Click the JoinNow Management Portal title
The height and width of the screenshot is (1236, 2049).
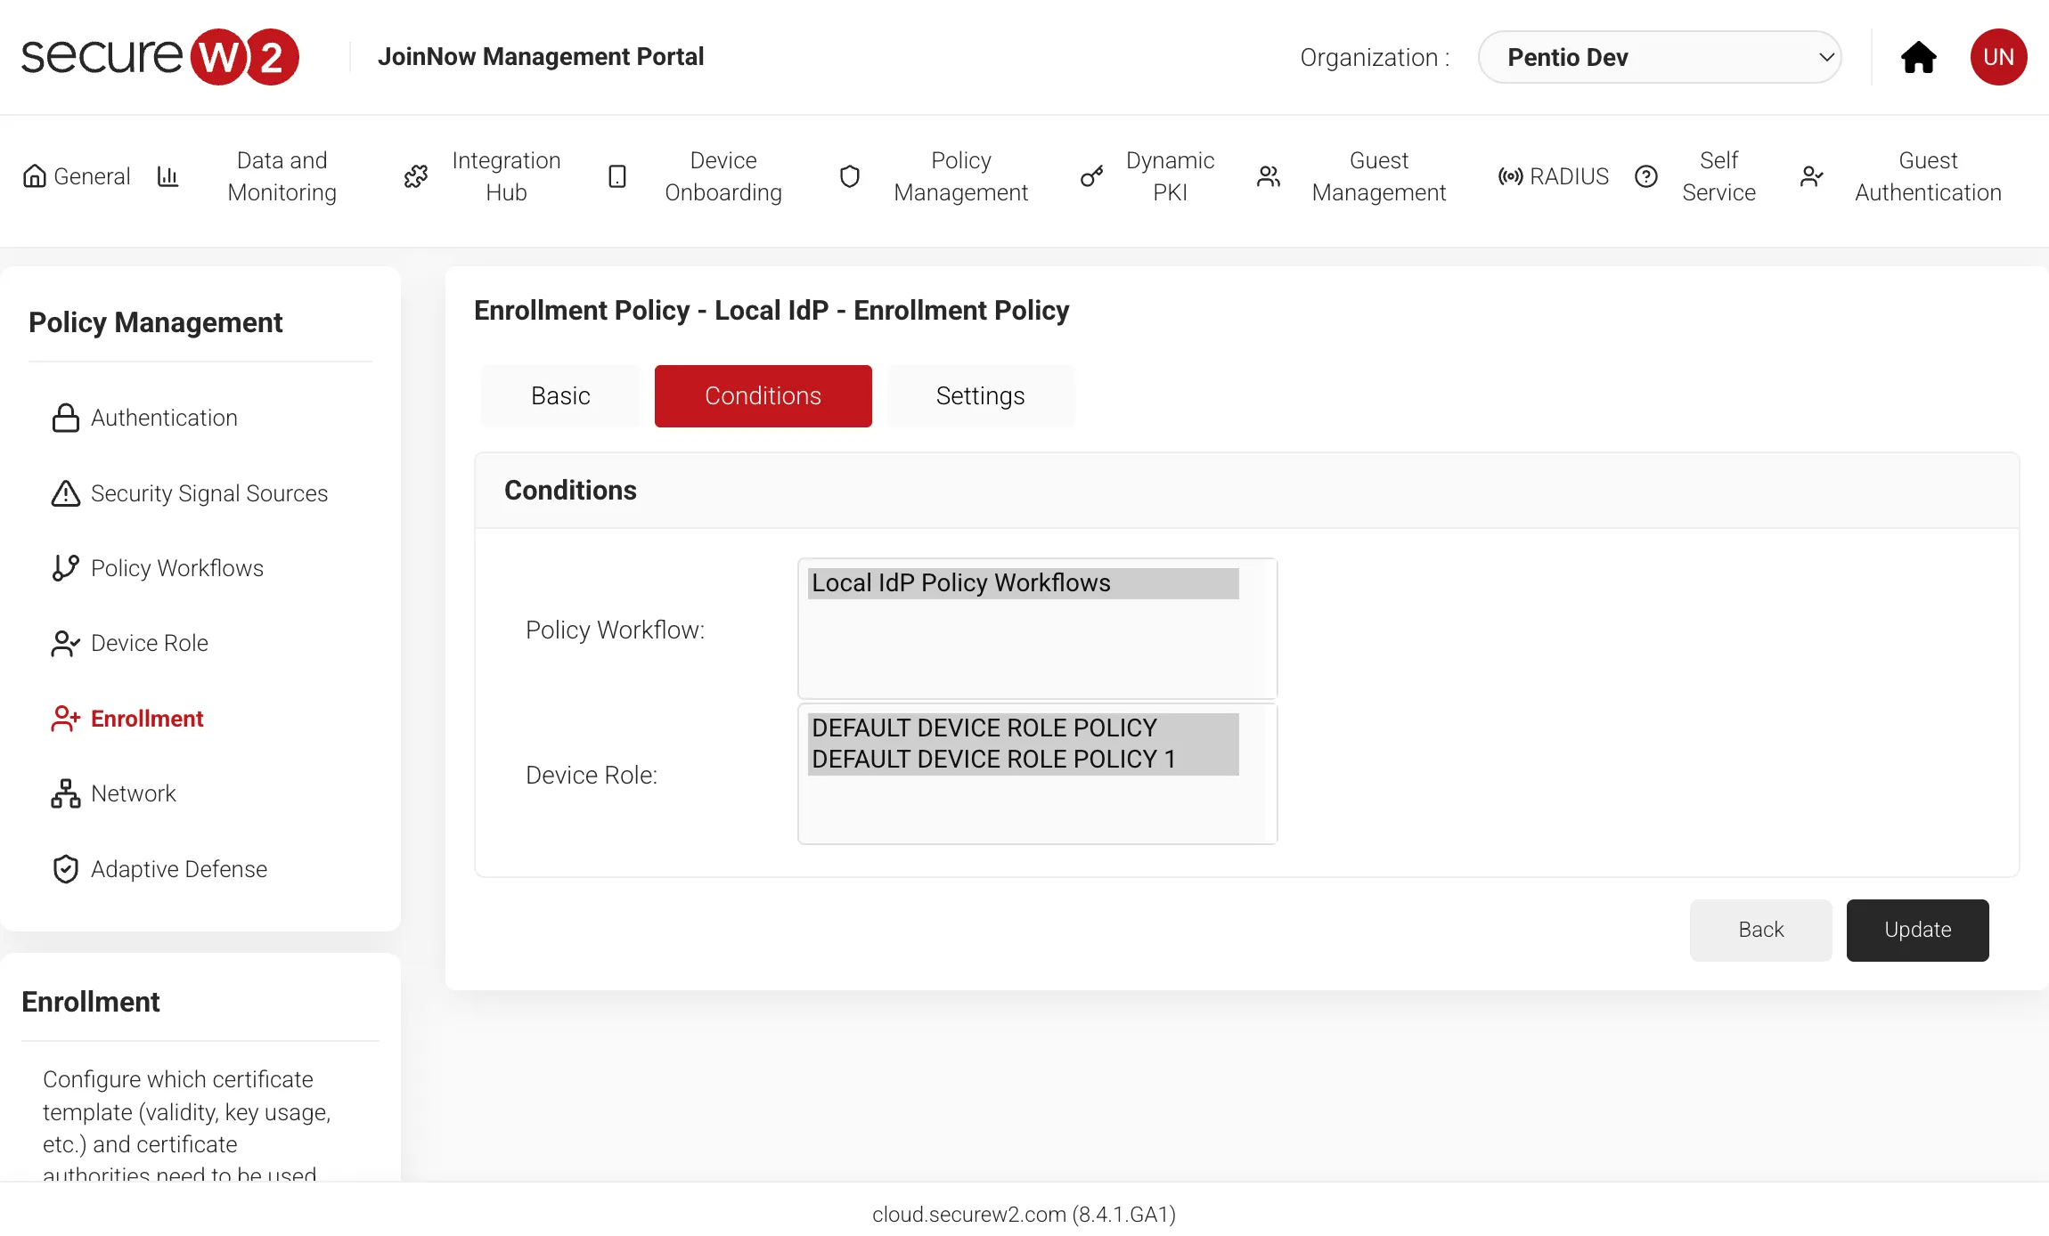(541, 57)
